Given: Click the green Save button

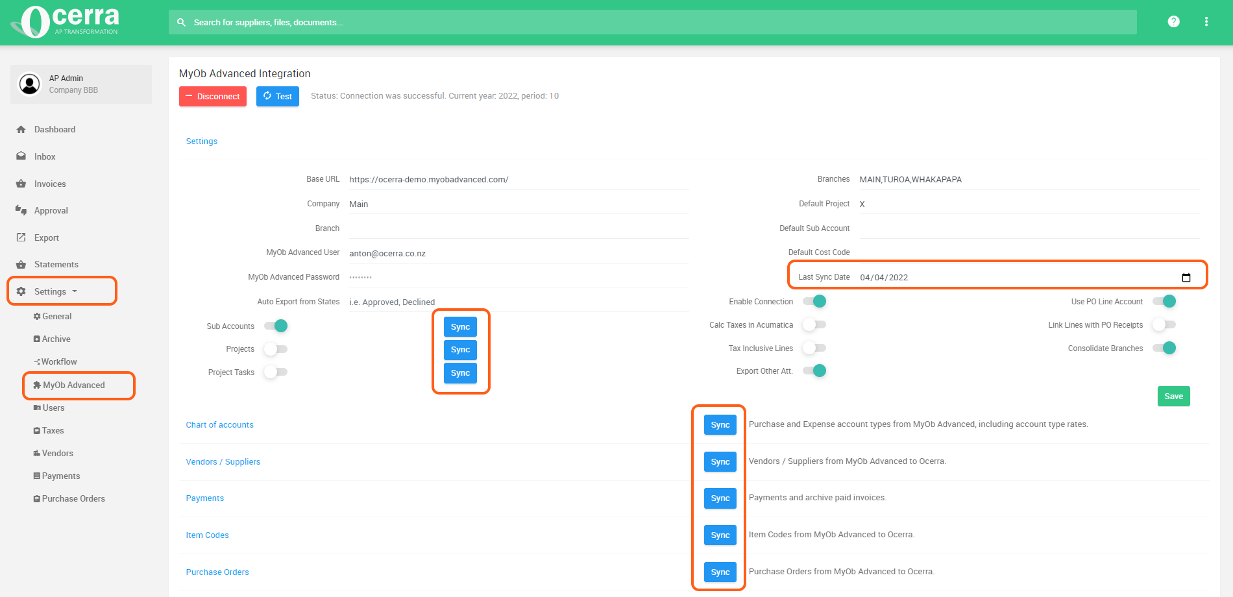Looking at the screenshot, I should point(1173,396).
